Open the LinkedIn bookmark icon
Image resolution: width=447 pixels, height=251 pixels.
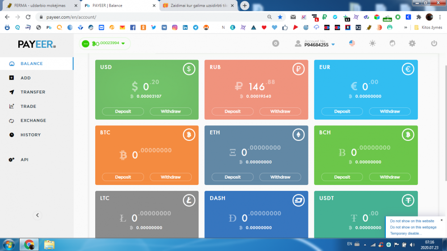[x=185, y=28]
